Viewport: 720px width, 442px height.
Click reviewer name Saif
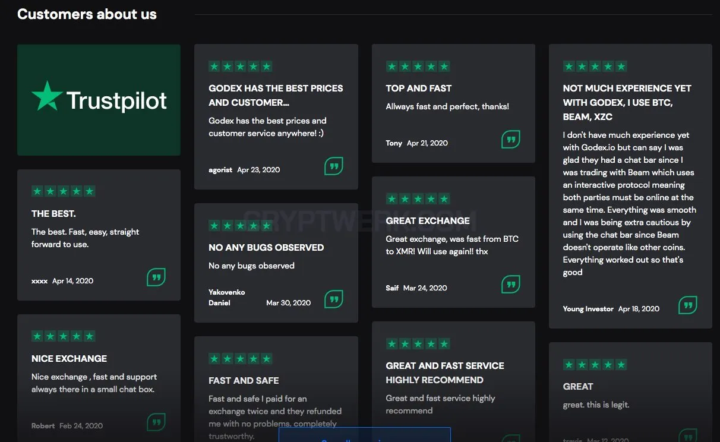[392, 288]
